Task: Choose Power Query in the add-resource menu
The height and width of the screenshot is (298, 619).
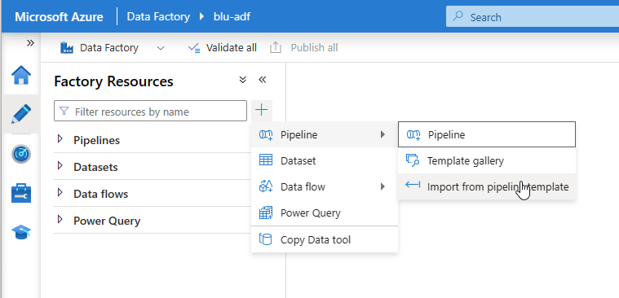Action: tap(324, 213)
